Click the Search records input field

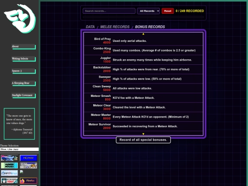click(x=109, y=11)
